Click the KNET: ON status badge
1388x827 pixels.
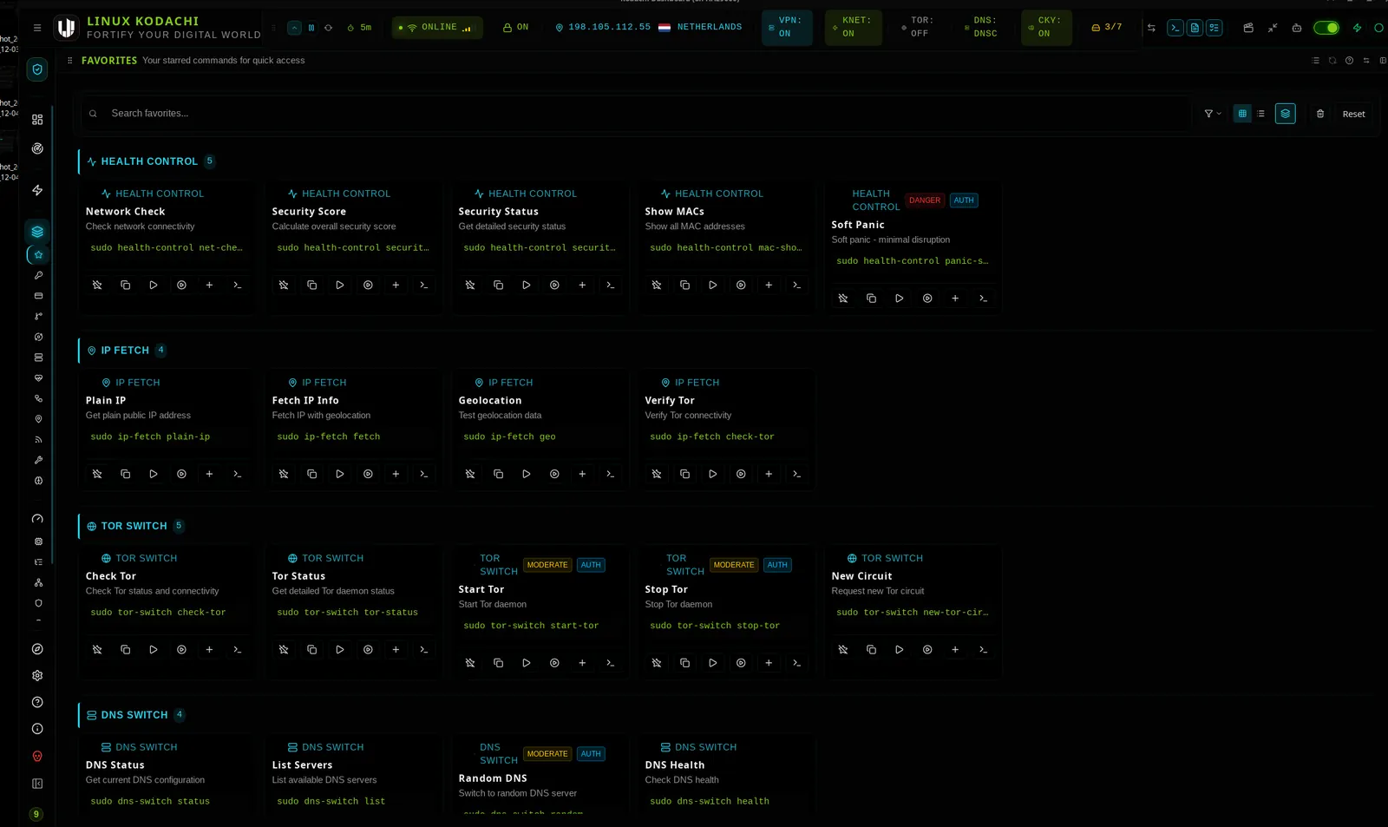pos(853,28)
